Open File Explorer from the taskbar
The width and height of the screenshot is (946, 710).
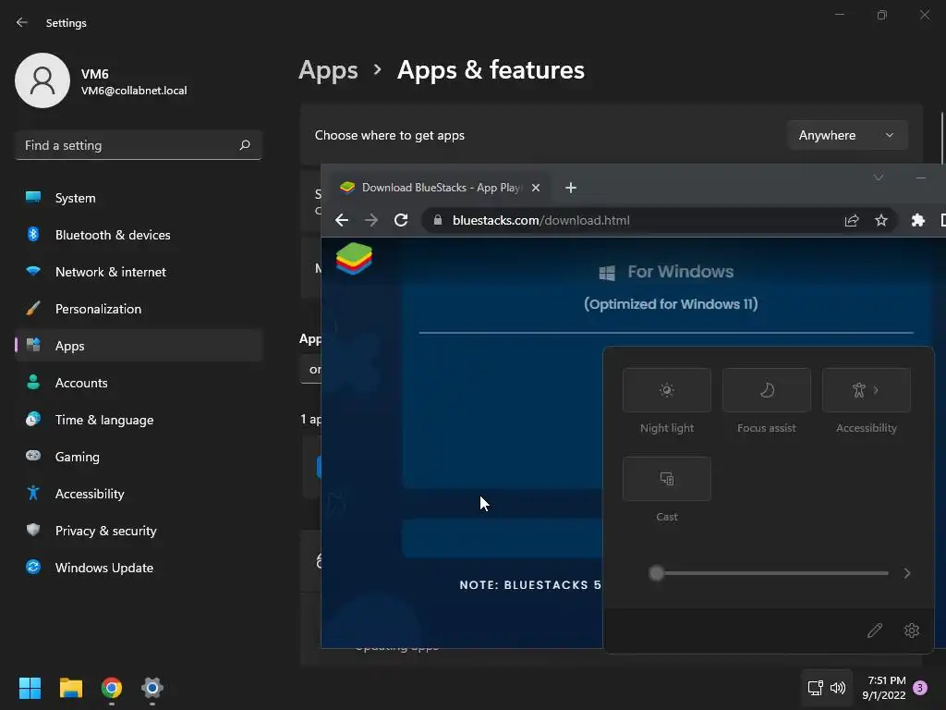70,688
